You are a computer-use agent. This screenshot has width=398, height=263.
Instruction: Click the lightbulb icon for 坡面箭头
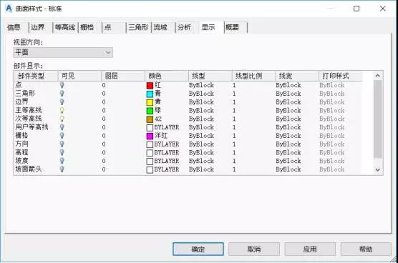point(62,169)
